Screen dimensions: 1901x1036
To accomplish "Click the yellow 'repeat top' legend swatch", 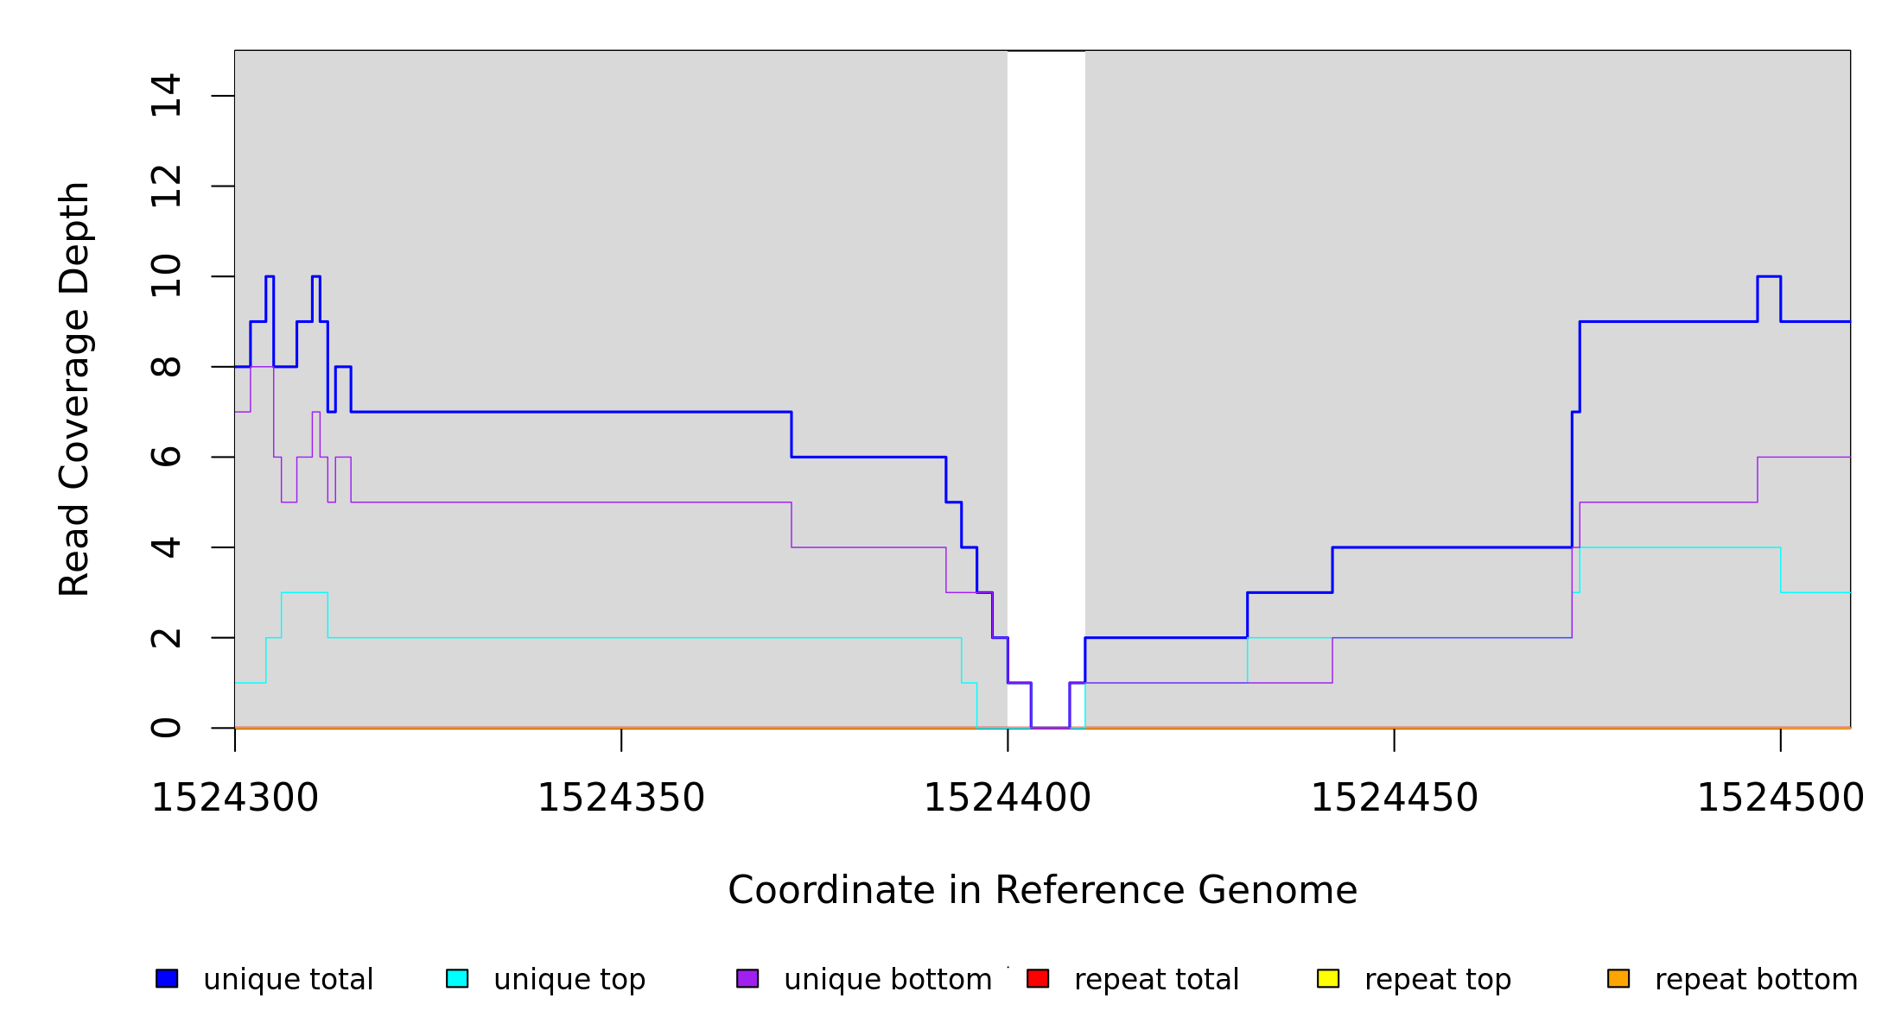I will 1328,978.
